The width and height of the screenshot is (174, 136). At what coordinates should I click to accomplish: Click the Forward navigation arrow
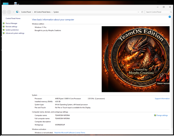(x=9, y=12)
